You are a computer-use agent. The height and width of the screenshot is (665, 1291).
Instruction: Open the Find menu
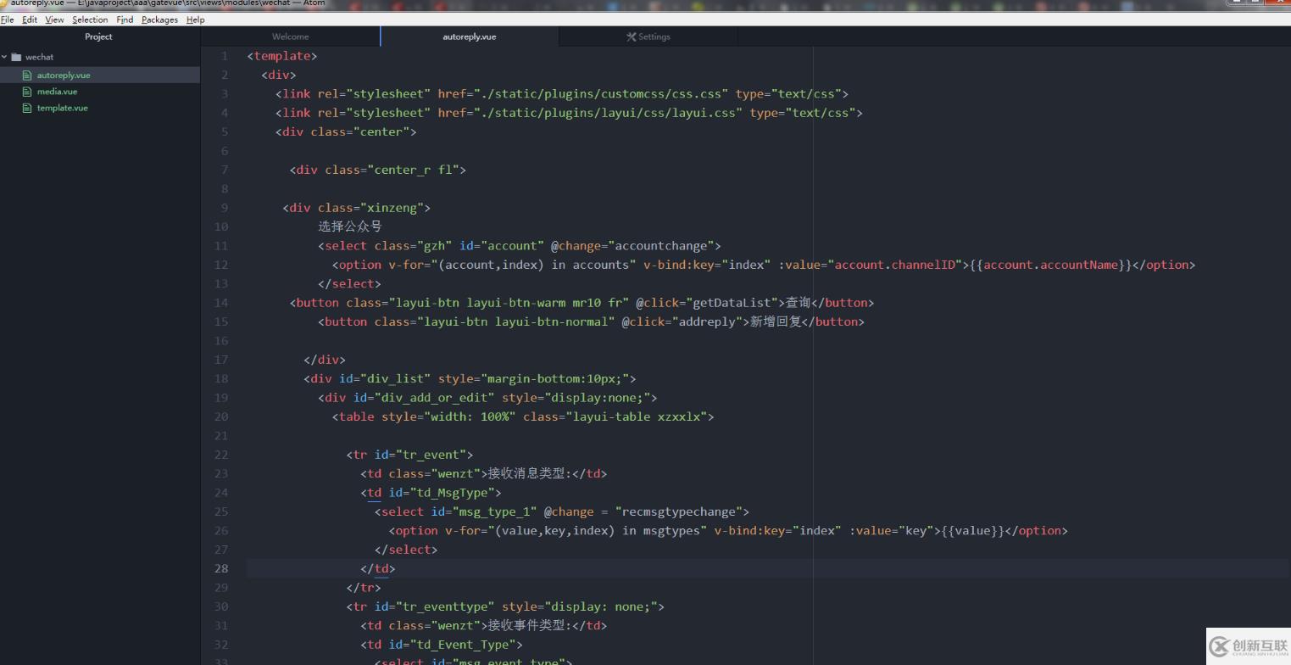tap(125, 20)
